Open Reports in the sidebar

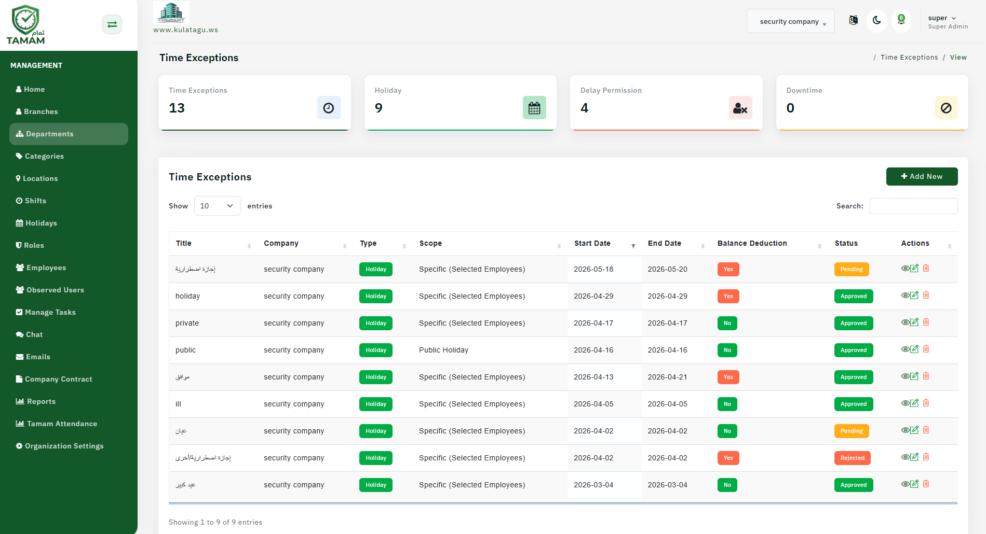click(x=69, y=401)
